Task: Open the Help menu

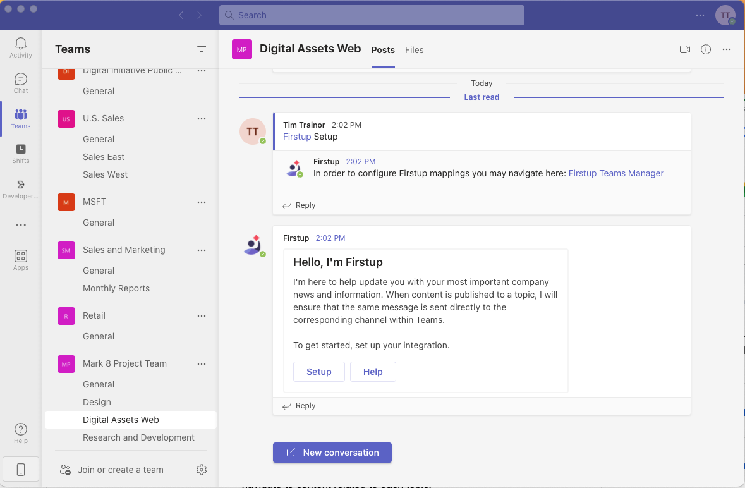Action: coord(20,433)
